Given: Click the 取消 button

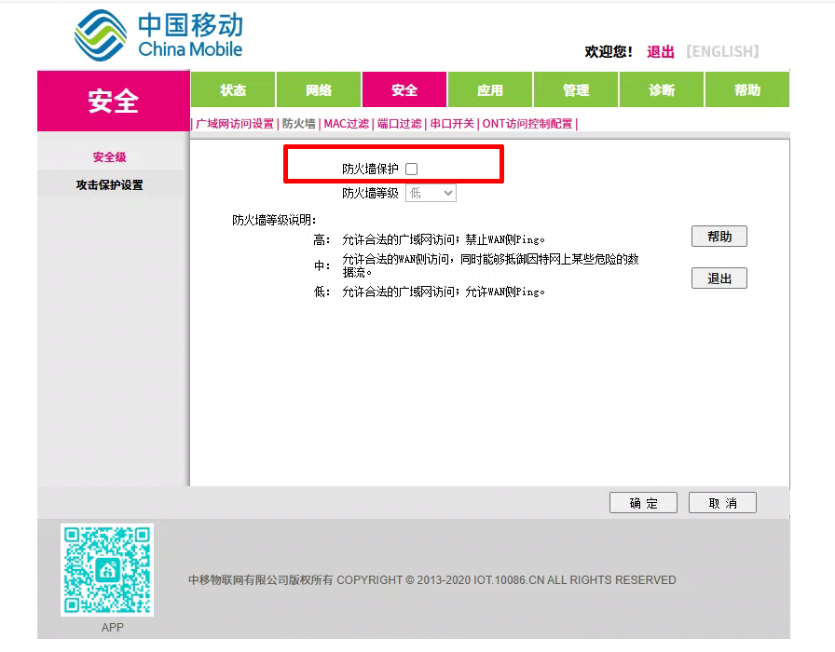Looking at the screenshot, I should point(722,503).
